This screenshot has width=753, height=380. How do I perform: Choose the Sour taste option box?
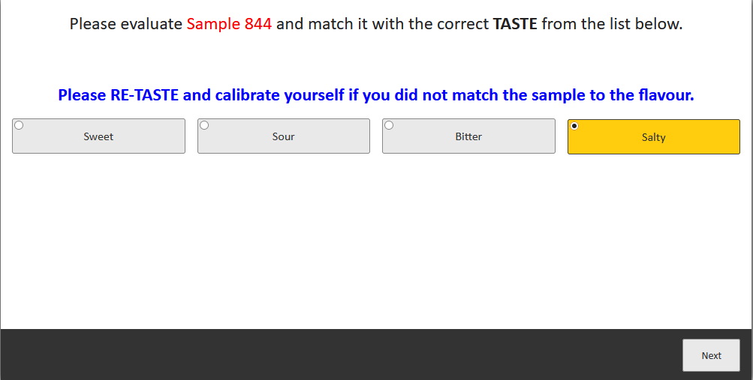coord(284,136)
